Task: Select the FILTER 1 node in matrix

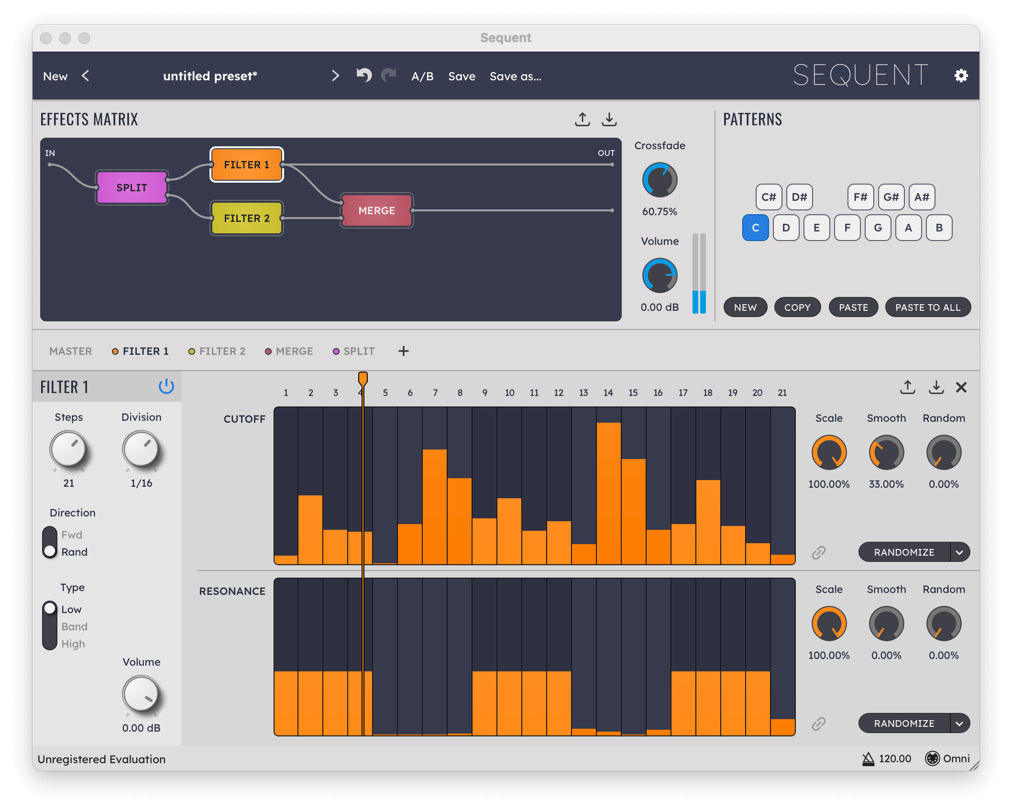Action: click(x=247, y=164)
